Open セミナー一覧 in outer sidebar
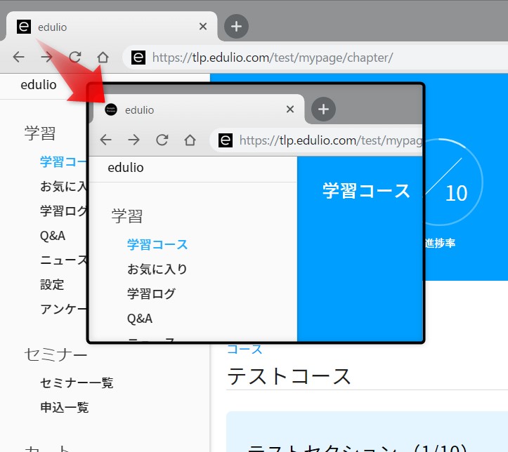508x452 pixels. pyautogui.click(x=77, y=383)
